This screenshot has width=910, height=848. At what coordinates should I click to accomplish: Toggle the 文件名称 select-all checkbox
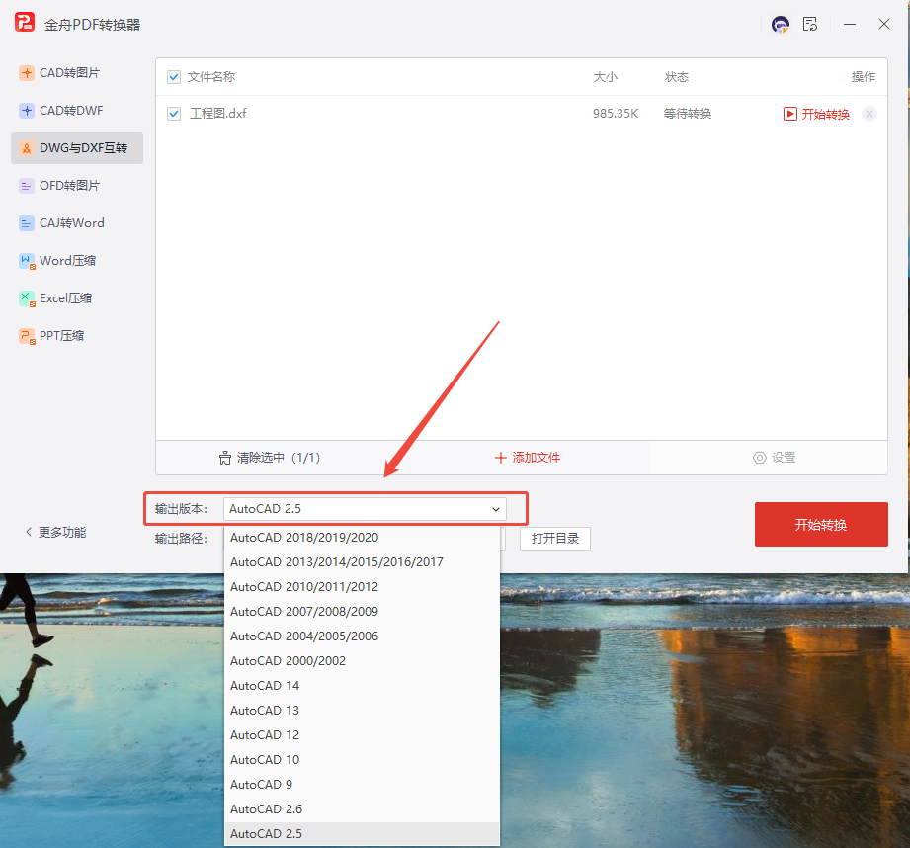174,77
